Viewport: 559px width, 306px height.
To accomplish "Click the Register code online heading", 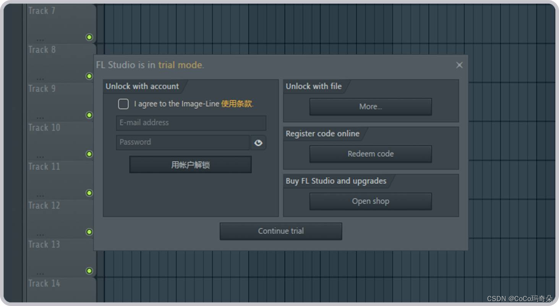I will (x=322, y=134).
